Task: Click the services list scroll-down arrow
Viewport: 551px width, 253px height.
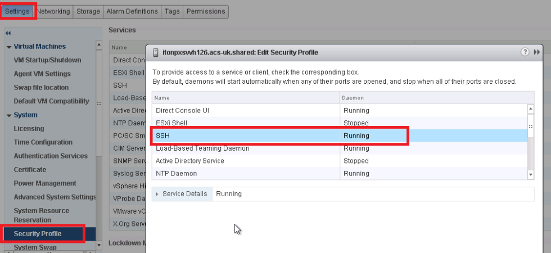Action: (x=531, y=174)
